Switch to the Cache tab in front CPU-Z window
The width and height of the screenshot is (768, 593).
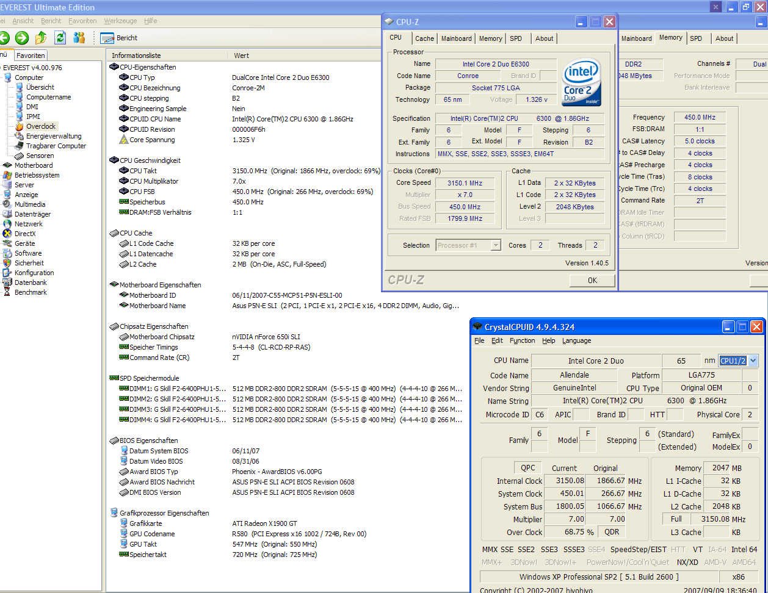coord(424,38)
